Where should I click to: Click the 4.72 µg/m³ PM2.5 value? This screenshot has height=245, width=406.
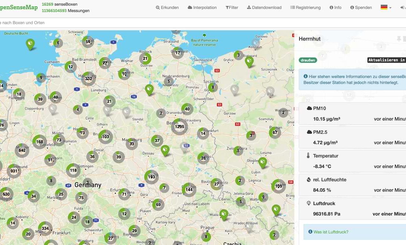(x=325, y=143)
